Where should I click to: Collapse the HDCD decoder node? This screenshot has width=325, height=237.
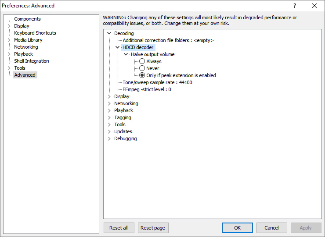[118, 47]
